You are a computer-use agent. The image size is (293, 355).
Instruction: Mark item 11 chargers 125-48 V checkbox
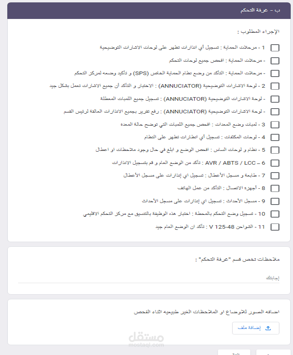[x=275, y=227]
